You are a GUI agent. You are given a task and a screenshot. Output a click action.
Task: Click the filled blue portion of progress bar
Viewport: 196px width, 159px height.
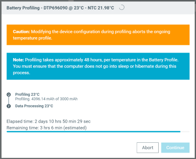[93, 132]
